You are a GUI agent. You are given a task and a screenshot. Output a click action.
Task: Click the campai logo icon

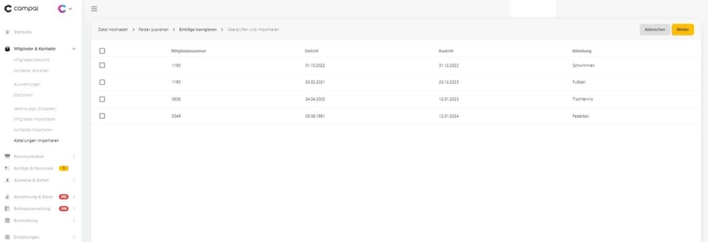[7, 9]
